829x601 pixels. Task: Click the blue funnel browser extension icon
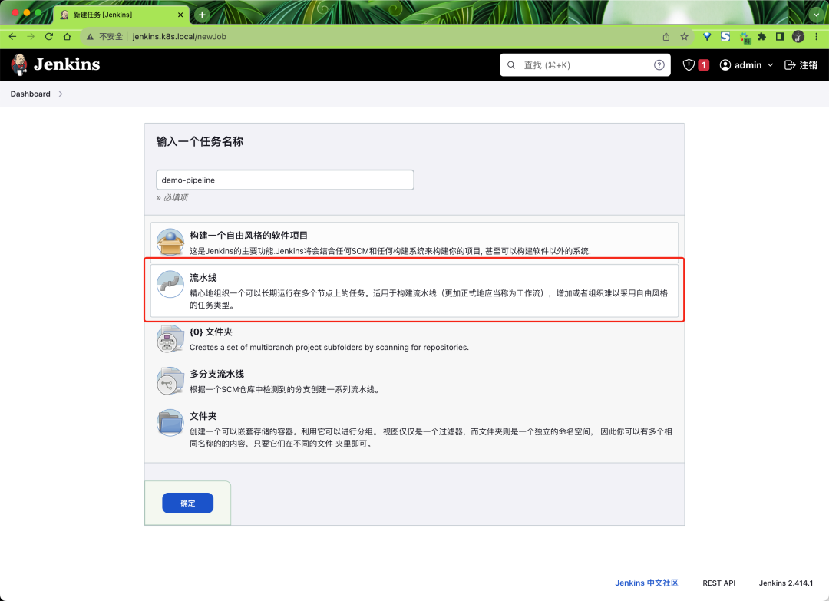[x=707, y=37]
